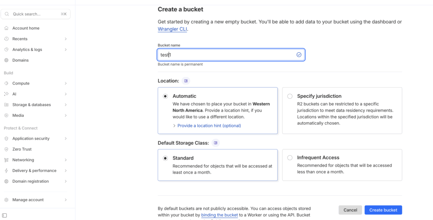
Task: Click the Cancel button
Action: pos(350,210)
